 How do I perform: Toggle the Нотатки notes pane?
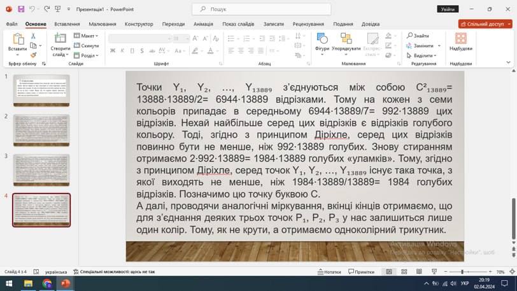329,272
